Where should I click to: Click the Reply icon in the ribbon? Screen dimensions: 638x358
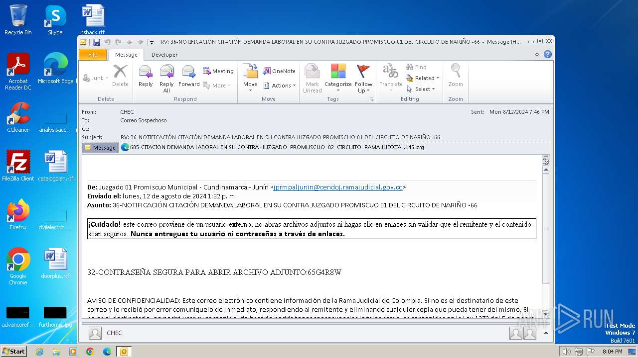146,77
